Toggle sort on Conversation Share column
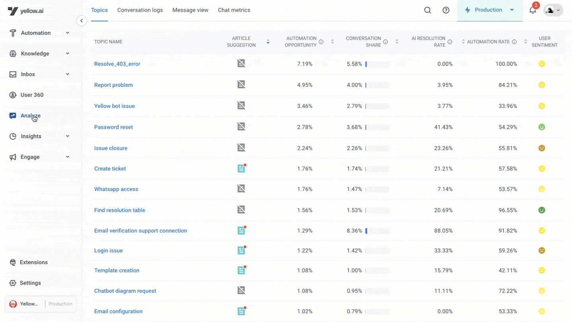 (x=397, y=42)
